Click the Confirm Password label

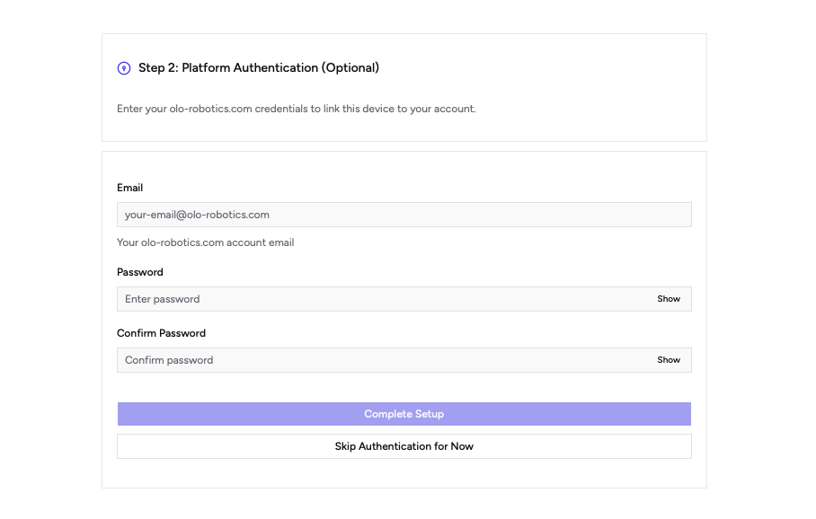161,332
